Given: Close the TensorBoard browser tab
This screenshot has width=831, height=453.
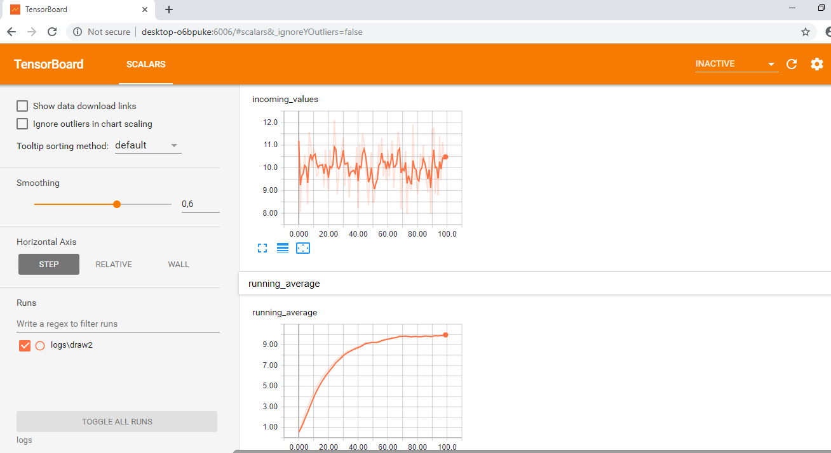Looking at the screenshot, I should click(145, 10).
